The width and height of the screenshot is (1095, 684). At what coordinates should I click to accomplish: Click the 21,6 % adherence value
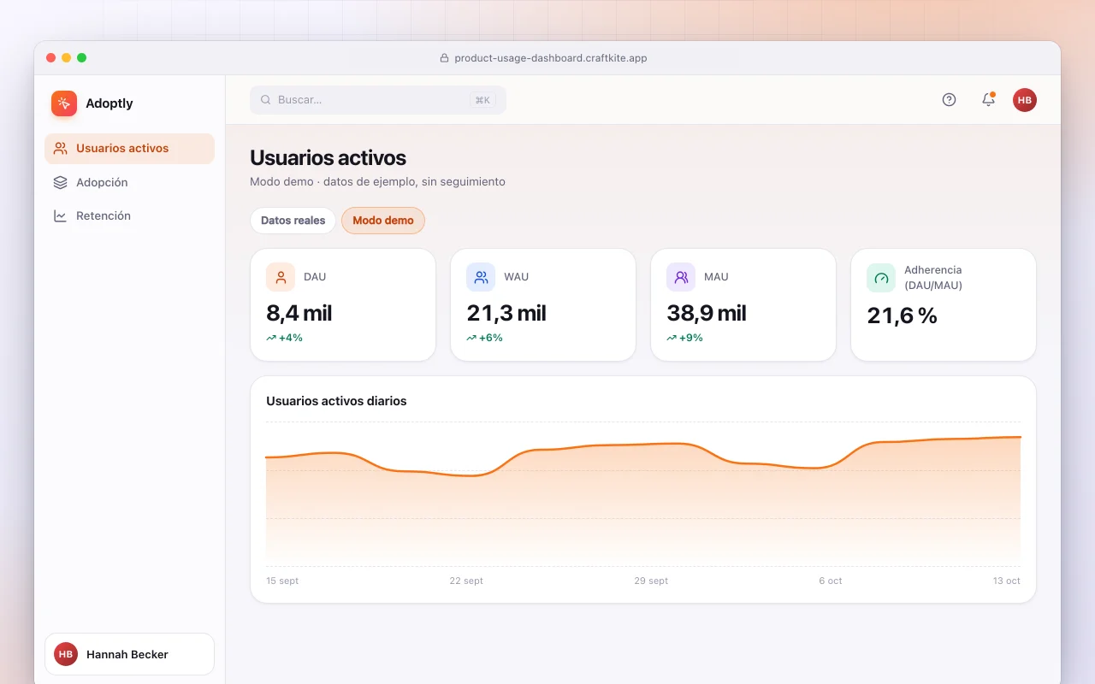[x=903, y=315]
